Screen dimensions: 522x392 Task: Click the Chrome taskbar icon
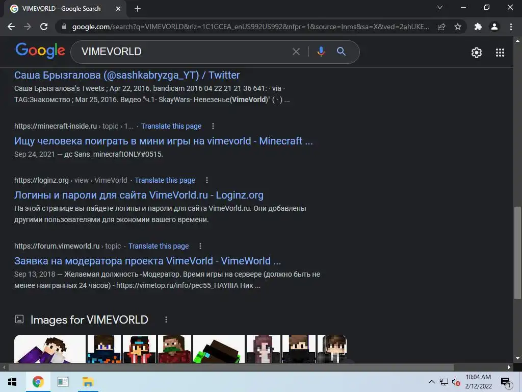(38, 382)
